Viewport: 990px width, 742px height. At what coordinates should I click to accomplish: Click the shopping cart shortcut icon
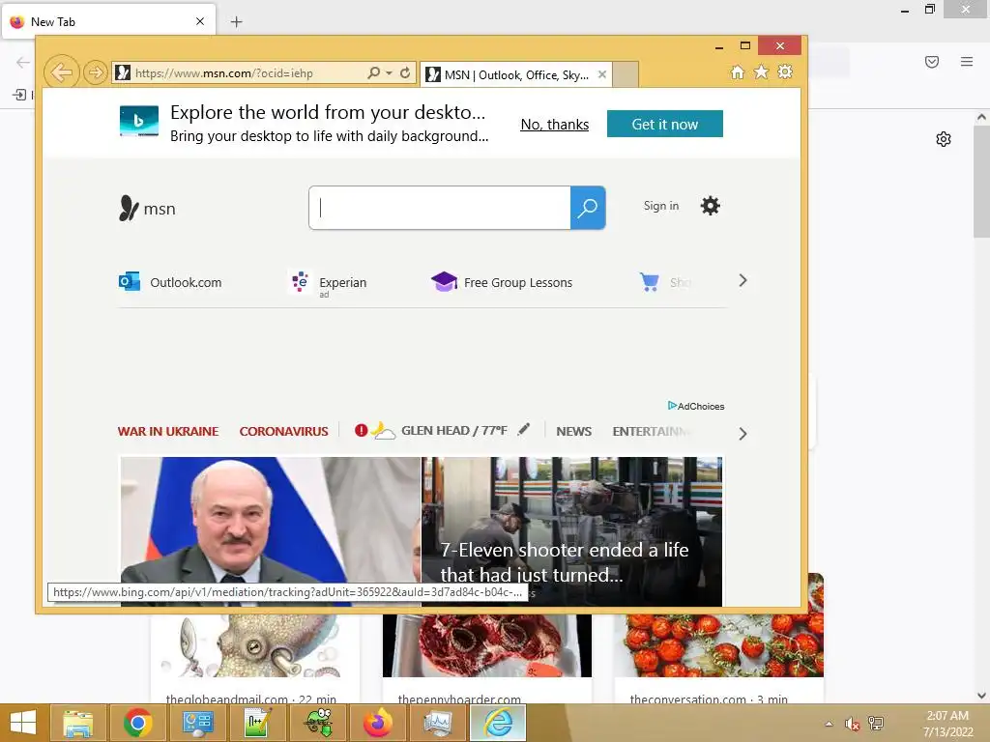coord(649,281)
